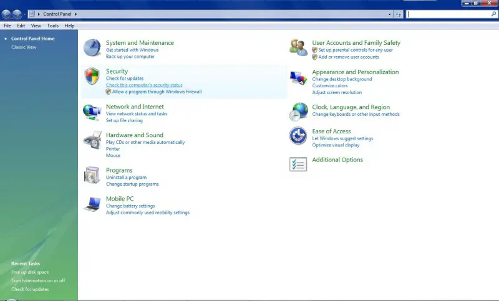
Task: Open the File menu
Action: (7, 26)
